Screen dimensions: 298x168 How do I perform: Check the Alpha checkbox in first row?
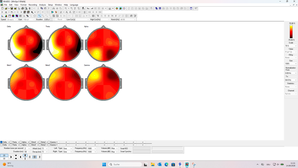coord(21,142)
